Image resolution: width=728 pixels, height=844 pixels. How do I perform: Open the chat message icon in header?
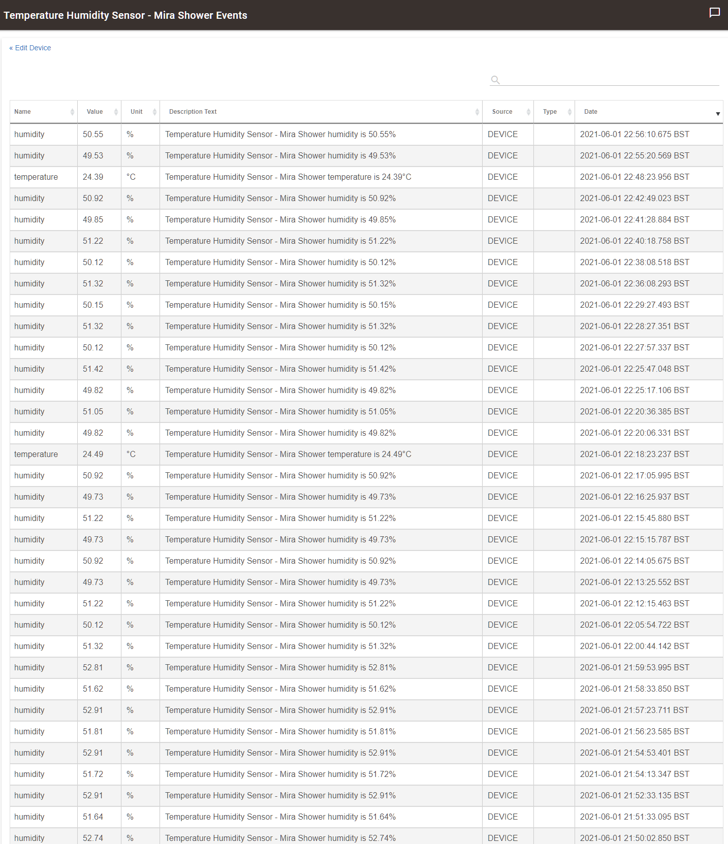pyautogui.click(x=714, y=13)
